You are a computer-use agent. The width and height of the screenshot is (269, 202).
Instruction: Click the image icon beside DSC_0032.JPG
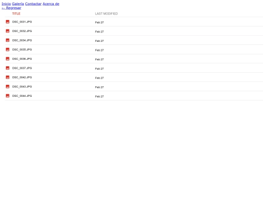7,31
